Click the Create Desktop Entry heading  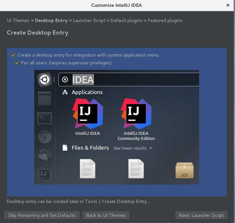(x=37, y=33)
